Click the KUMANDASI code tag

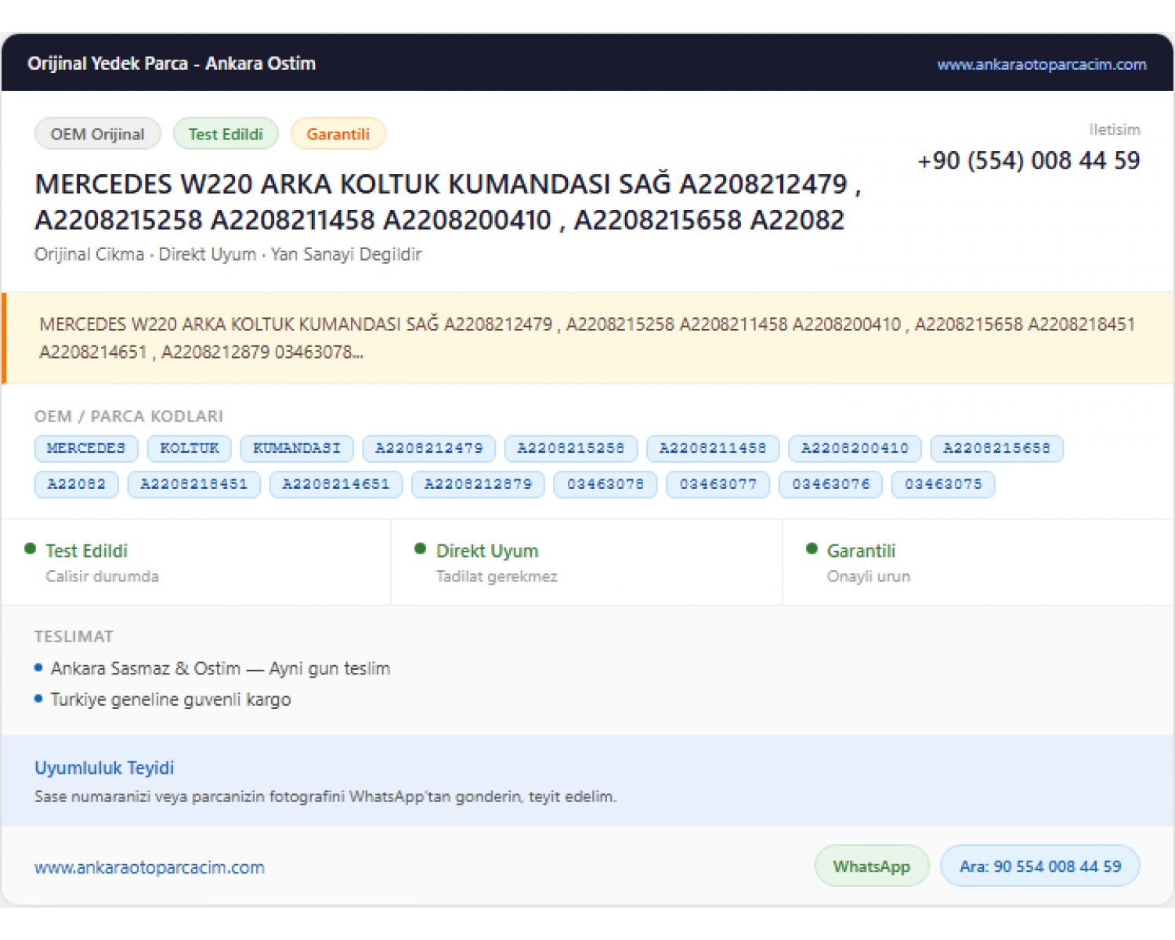coord(297,448)
